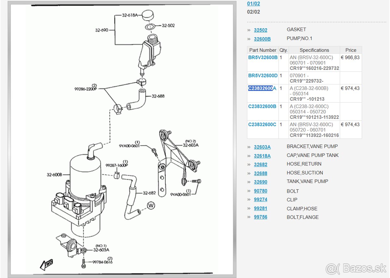Open 99281 hose clamp link
The image size is (390, 278).
[260, 208]
